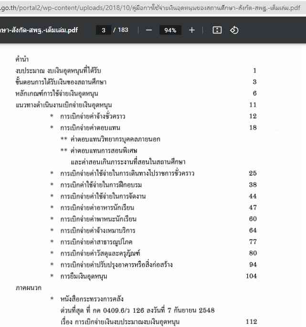306x327 pixels.
Task: Select the ขั้นตอนการได้รับเงินของสถานศึกษา entry
Action: [x=56, y=82]
